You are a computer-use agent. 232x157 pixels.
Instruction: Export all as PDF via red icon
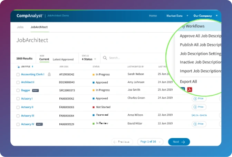(x=190, y=90)
